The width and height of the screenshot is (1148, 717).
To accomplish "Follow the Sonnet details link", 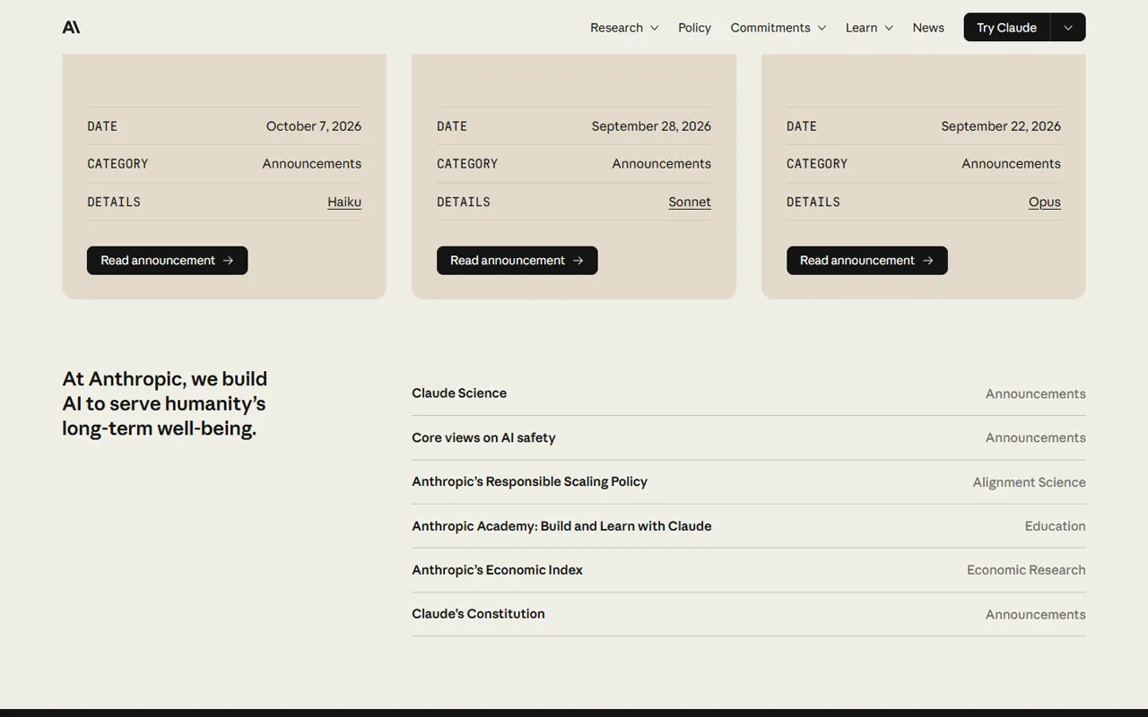I will click(690, 202).
